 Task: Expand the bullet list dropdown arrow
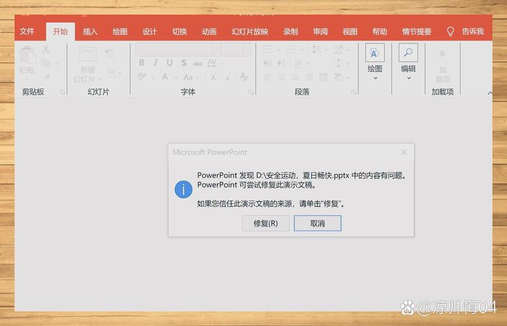[x=279, y=50]
